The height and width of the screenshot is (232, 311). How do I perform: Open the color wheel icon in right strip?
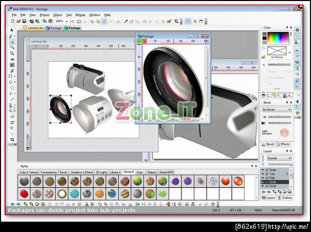[x=297, y=30]
